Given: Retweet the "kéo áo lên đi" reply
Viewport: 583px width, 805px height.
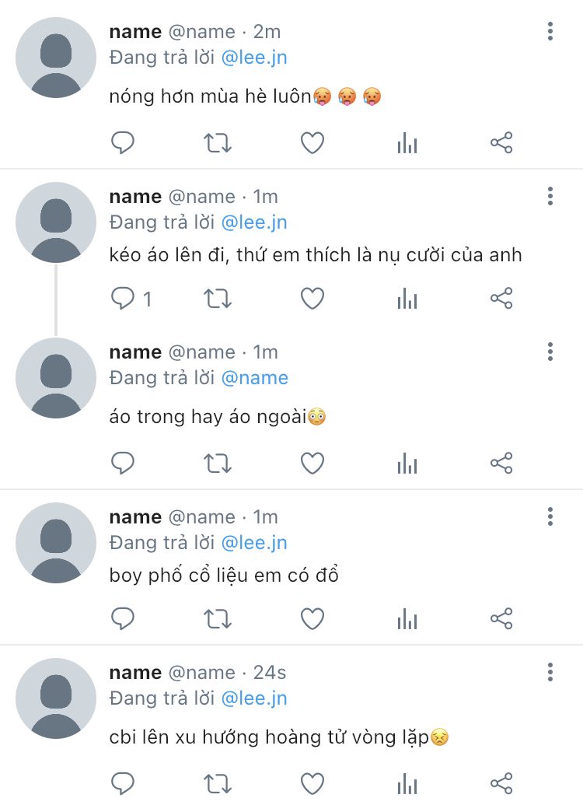Looking at the screenshot, I should point(218,299).
